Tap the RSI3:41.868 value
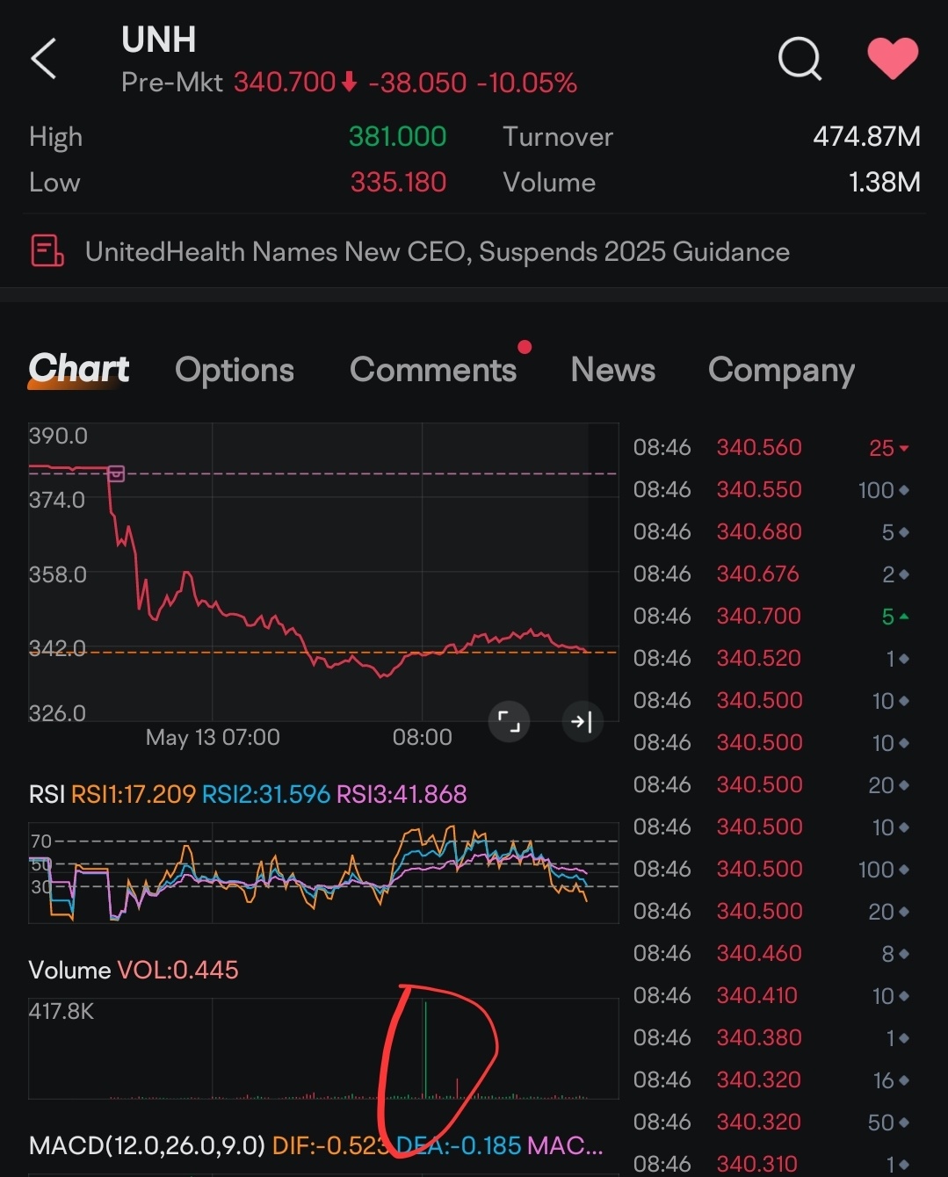This screenshot has width=948, height=1177. pos(402,794)
